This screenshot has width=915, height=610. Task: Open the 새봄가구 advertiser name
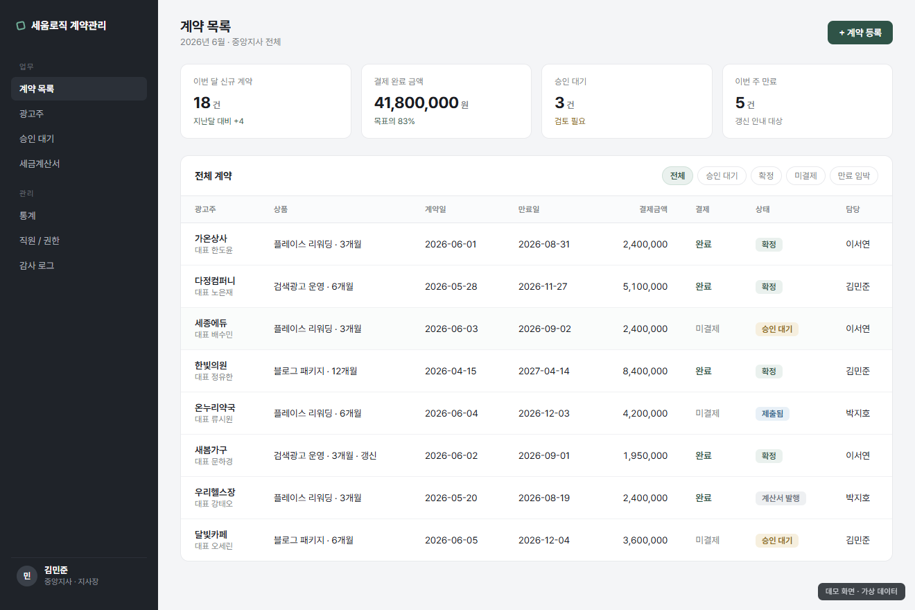(211, 450)
